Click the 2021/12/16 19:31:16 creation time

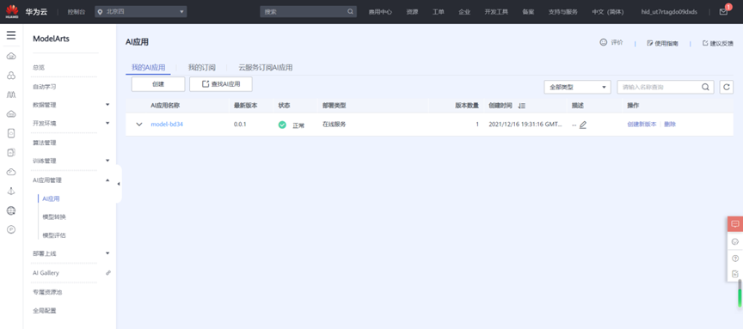coord(525,125)
